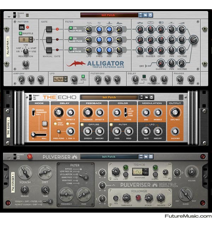Click Pulveriser Dirt knob
This screenshot has width=212, height=225.
[45, 172]
